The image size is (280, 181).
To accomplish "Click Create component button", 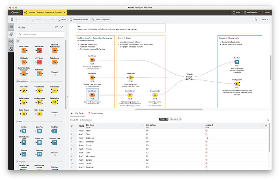I will pyautogui.click(x=101, y=19).
